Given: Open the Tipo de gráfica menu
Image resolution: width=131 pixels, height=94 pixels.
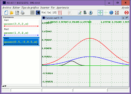Looking at the screenshot, I should (x=30, y=8).
